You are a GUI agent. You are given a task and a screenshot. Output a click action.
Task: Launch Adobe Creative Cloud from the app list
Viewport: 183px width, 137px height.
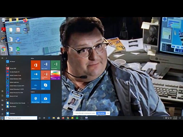tap(17, 75)
